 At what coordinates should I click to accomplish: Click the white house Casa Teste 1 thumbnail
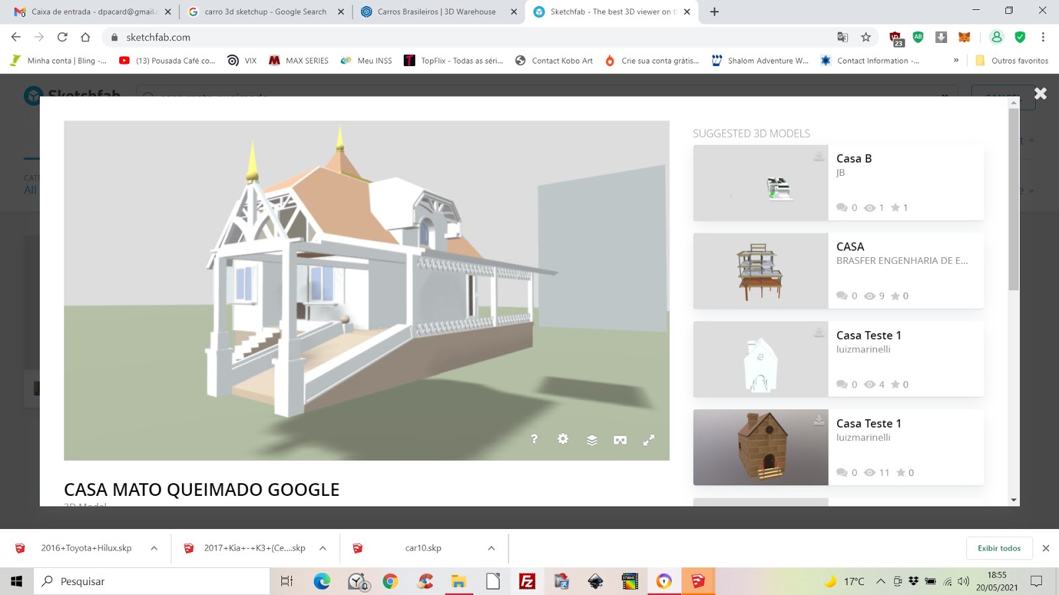pyautogui.click(x=760, y=360)
